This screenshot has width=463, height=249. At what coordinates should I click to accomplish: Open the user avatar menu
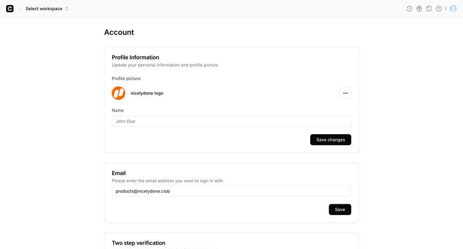tap(453, 9)
